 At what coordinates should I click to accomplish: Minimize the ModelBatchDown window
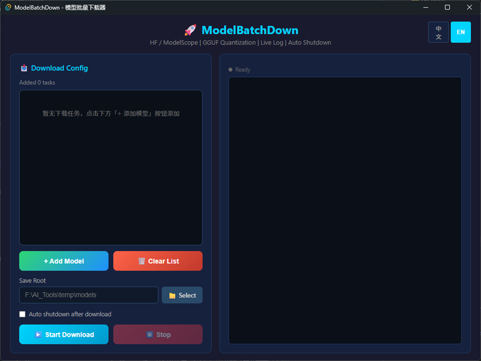point(425,8)
